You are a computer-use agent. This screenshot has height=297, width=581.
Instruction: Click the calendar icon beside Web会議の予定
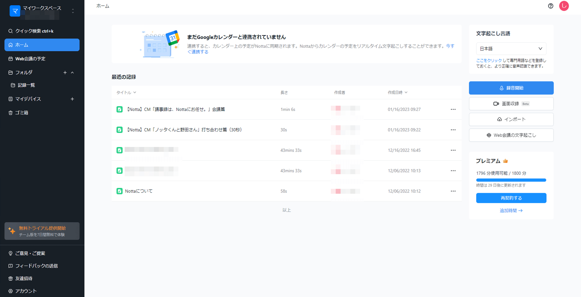click(x=10, y=59)
